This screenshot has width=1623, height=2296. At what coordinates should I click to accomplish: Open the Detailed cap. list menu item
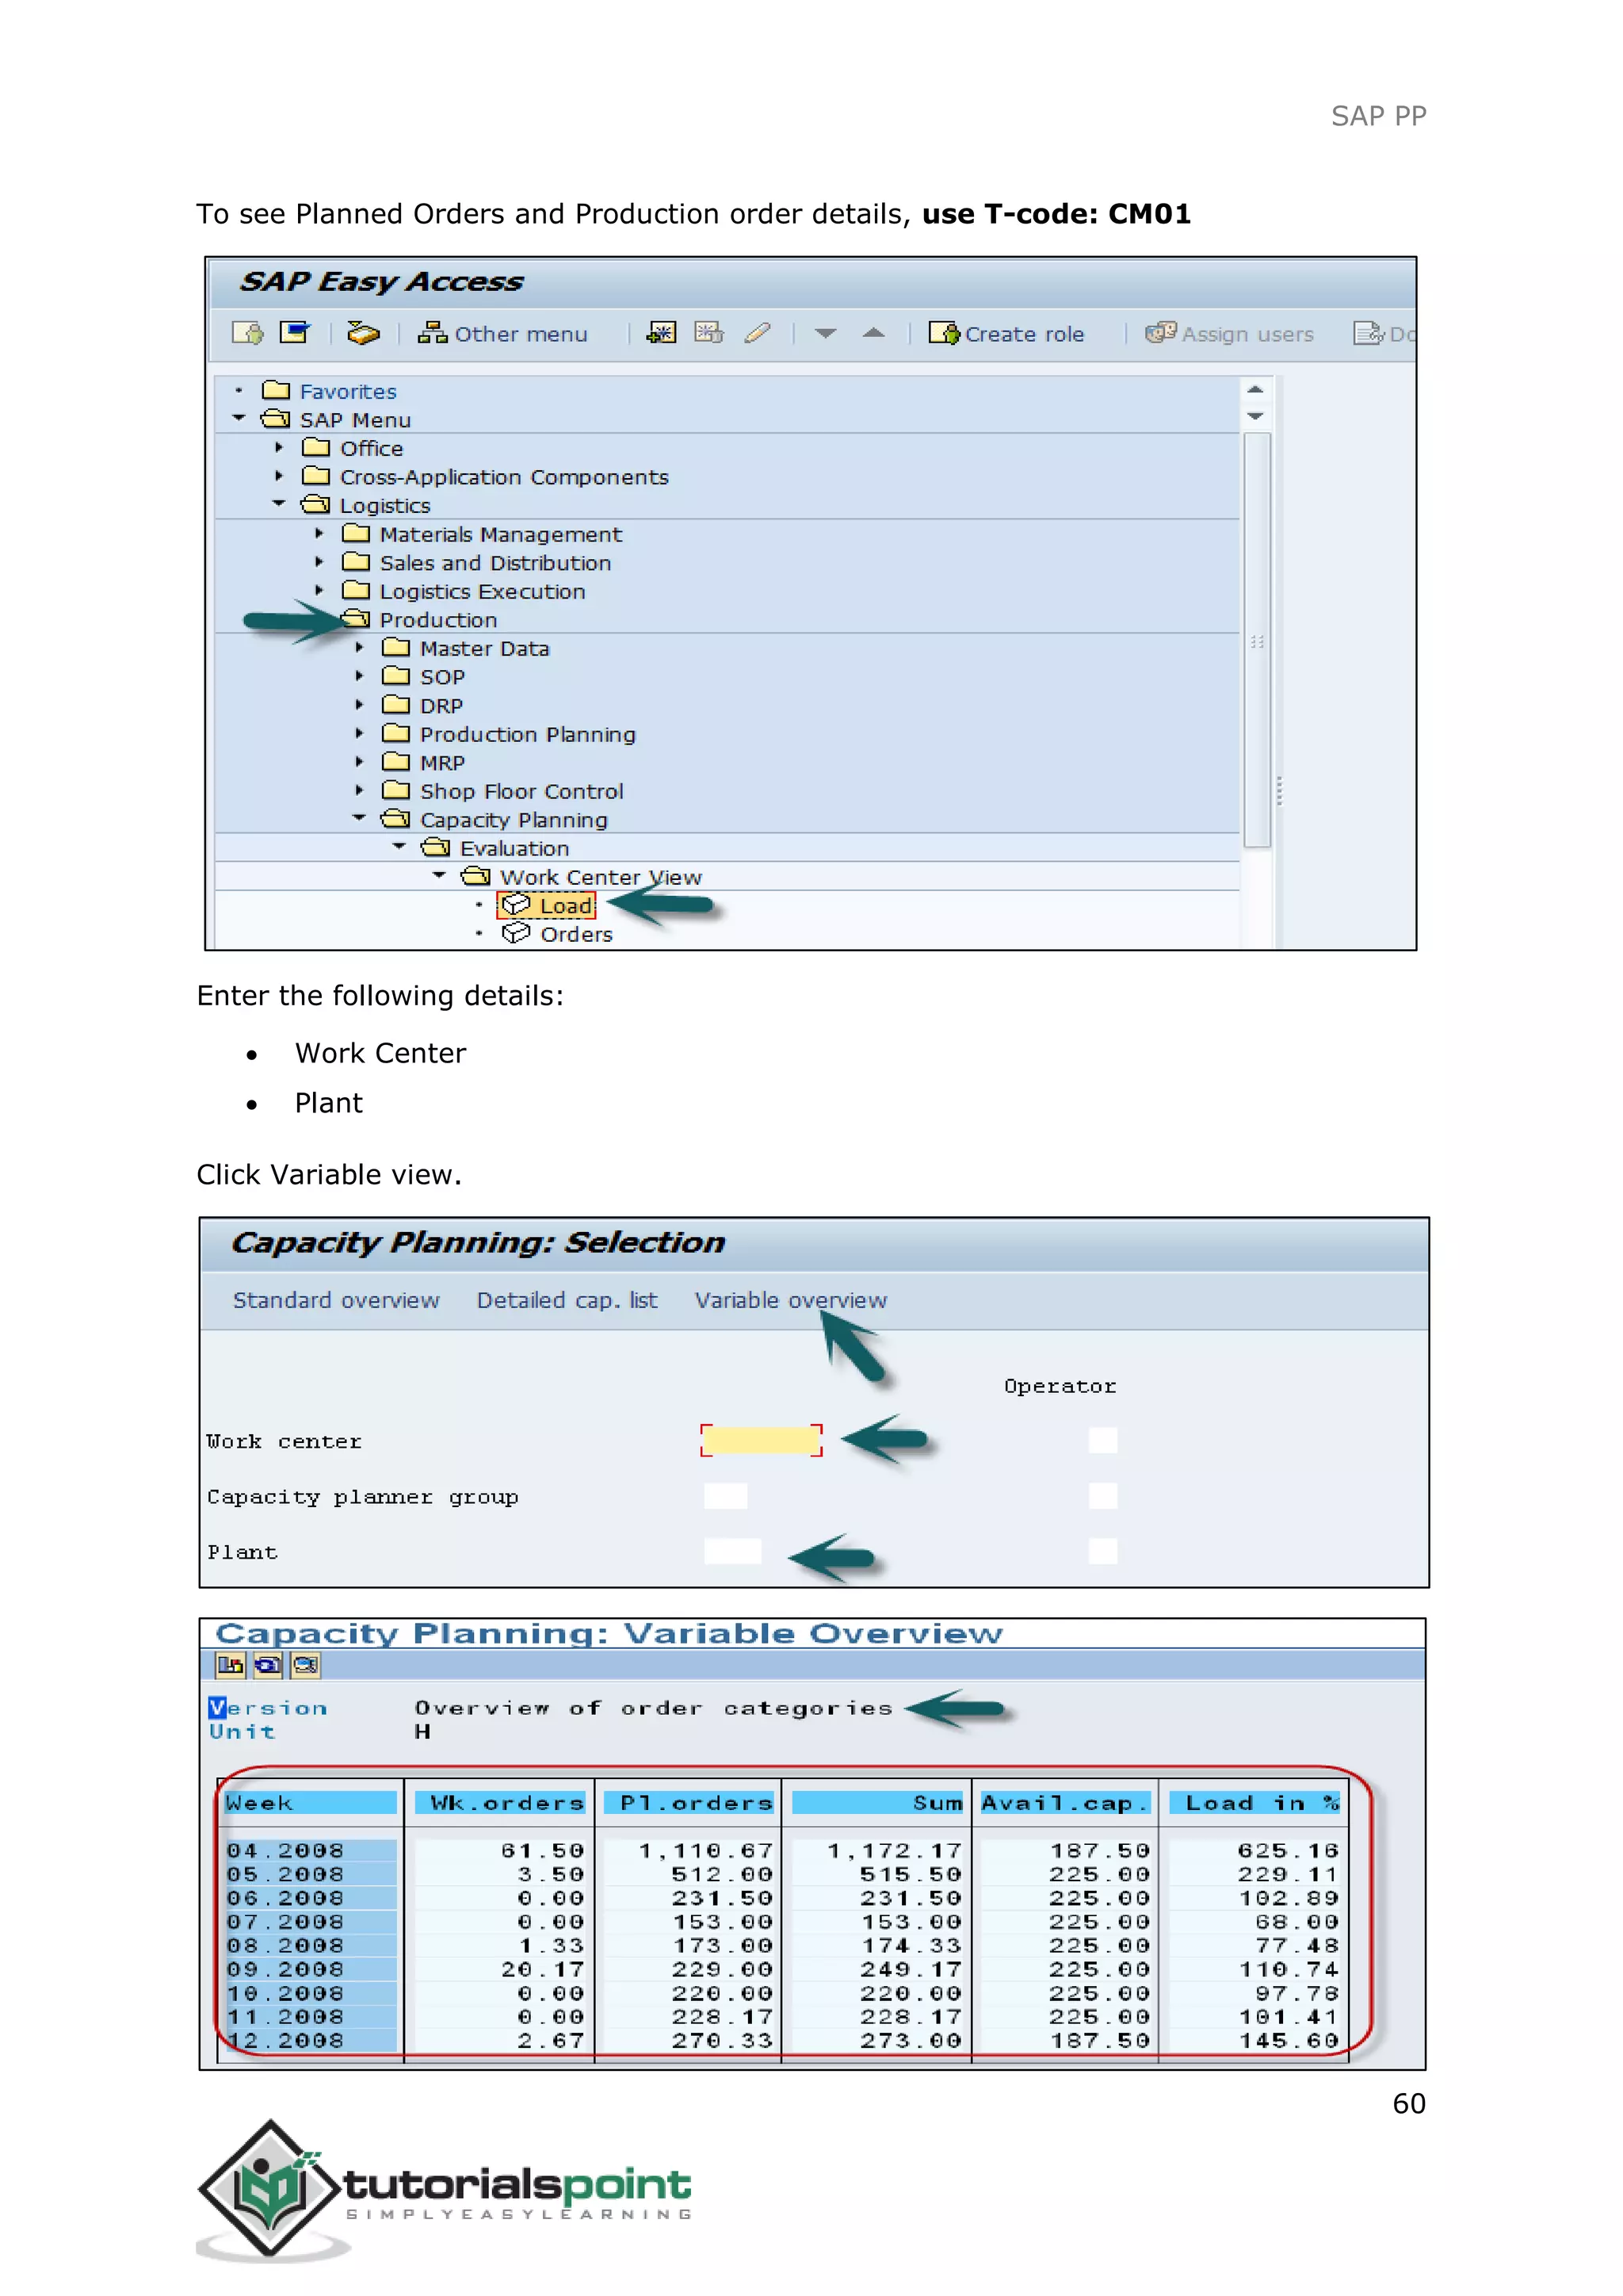567,1300
